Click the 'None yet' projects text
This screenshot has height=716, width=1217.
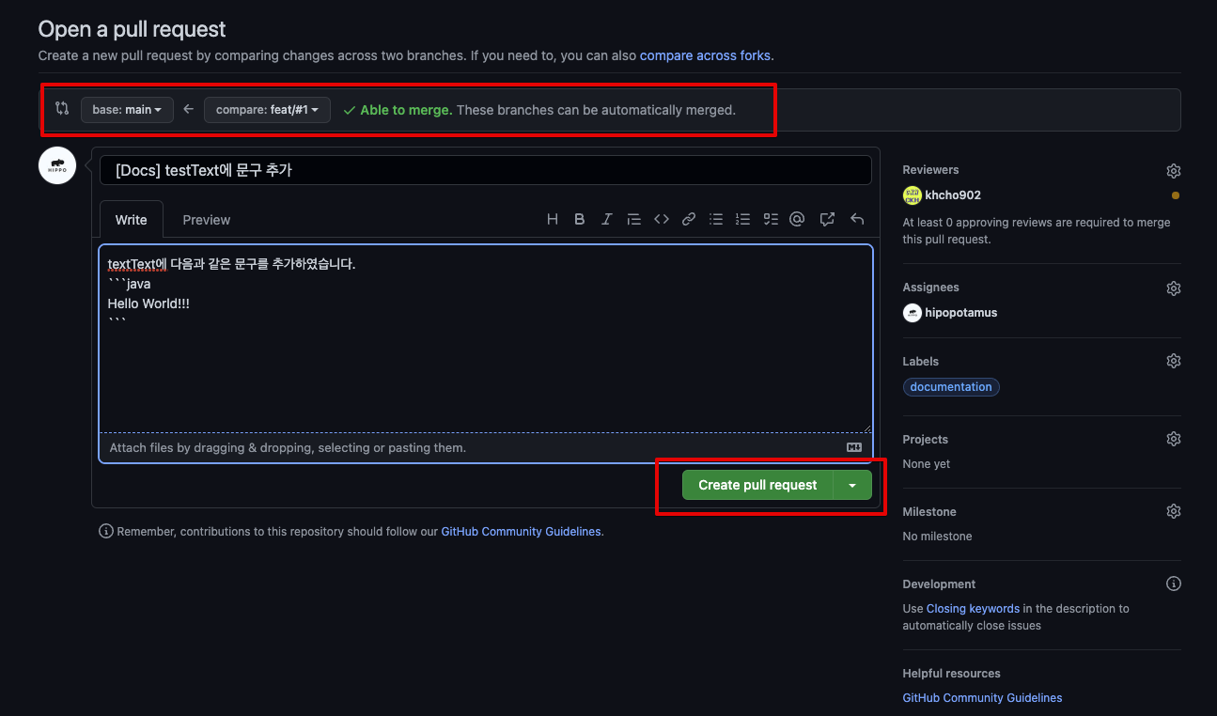(x=927, y=464)
